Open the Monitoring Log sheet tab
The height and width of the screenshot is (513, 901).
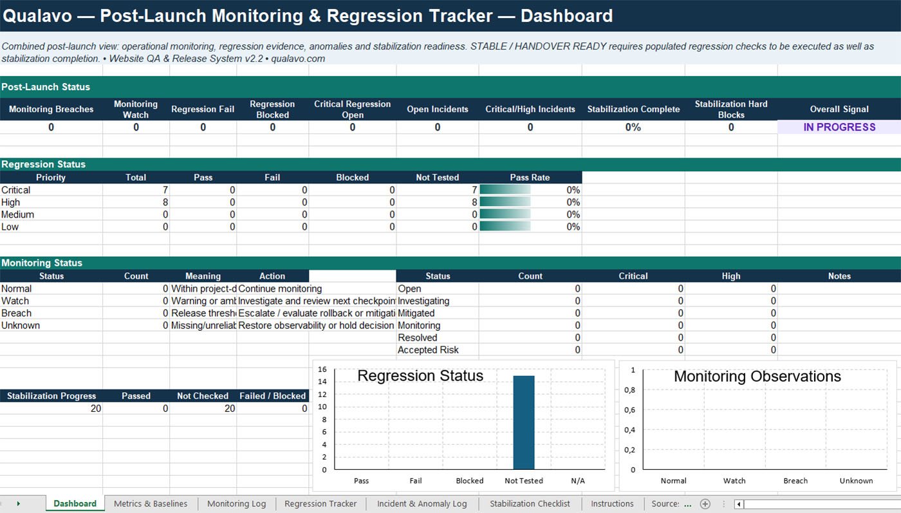[236, 504]
